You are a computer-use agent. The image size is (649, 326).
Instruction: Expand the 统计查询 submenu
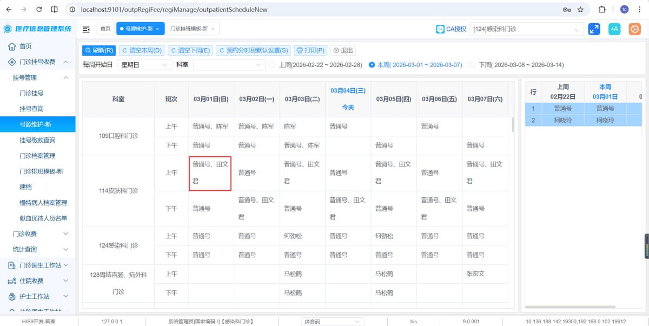[x=66, y=250]
